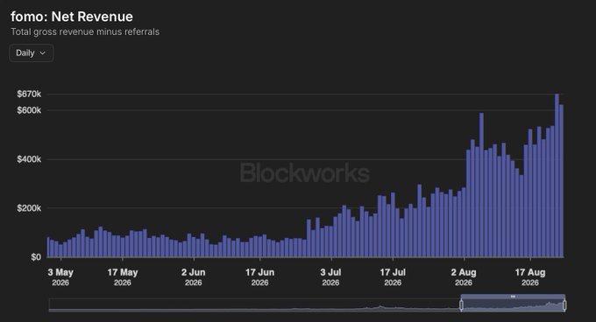Select the early August spike bar near $600k
Viewport: 596px width, 322px height.
tap(481, 185)
